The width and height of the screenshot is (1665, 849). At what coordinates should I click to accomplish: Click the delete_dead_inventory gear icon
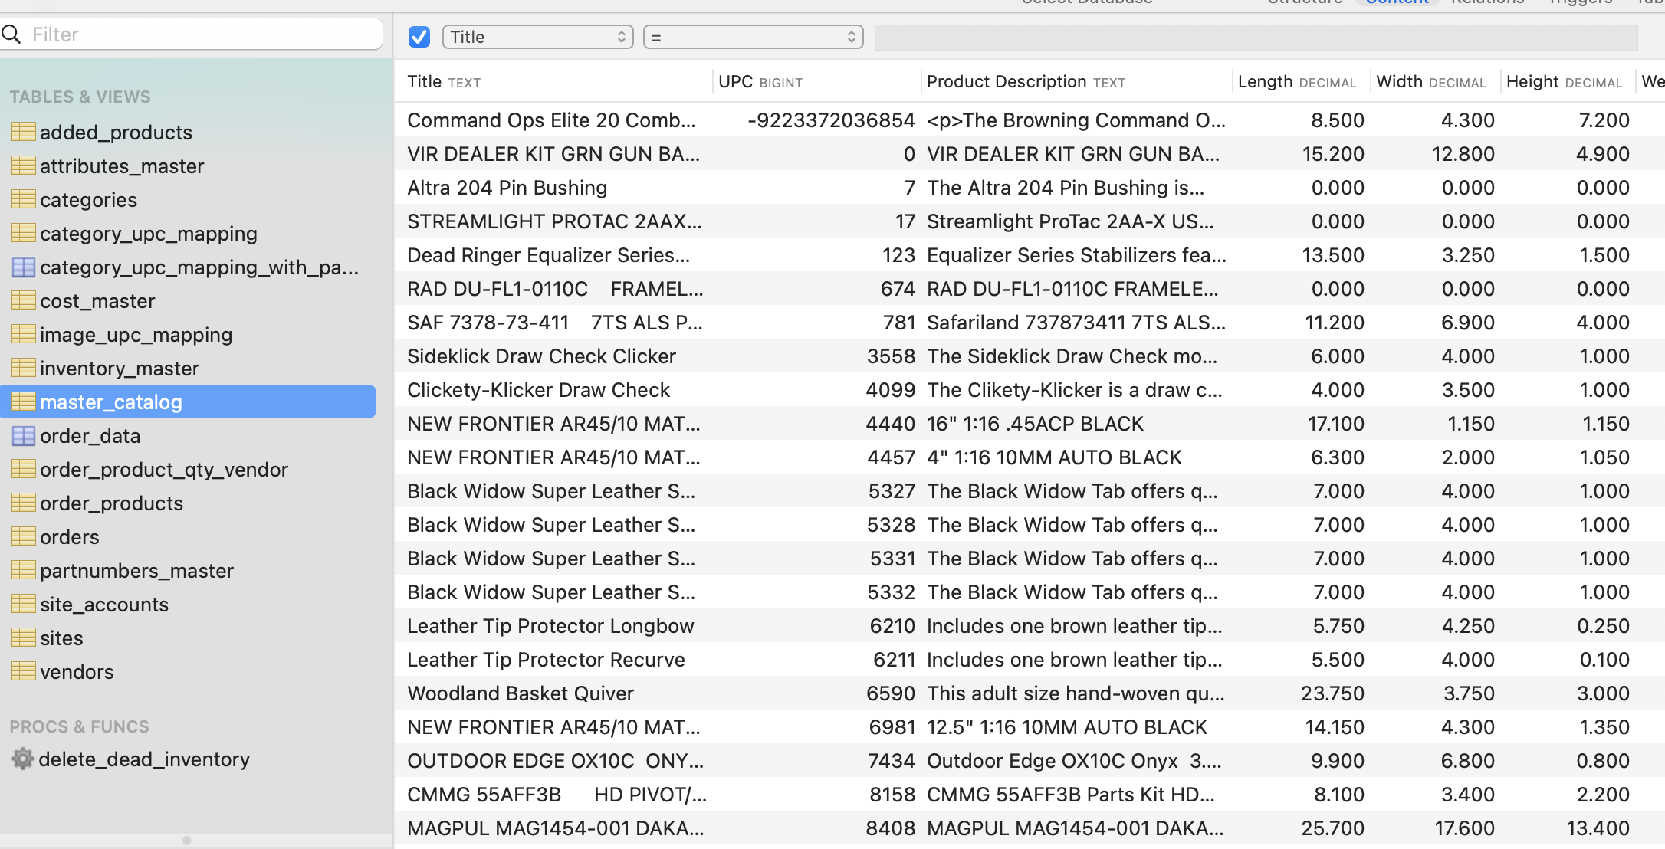click(x=23, y=759)
